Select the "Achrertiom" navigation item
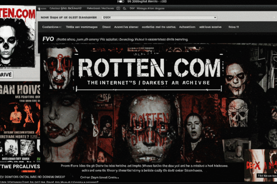Screen dimensions: 277x184 [187, 27]
